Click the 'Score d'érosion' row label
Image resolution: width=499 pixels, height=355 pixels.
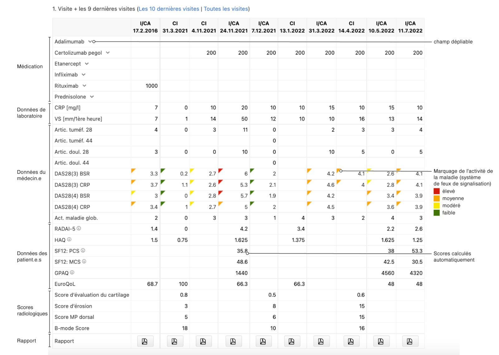(73, 306)
